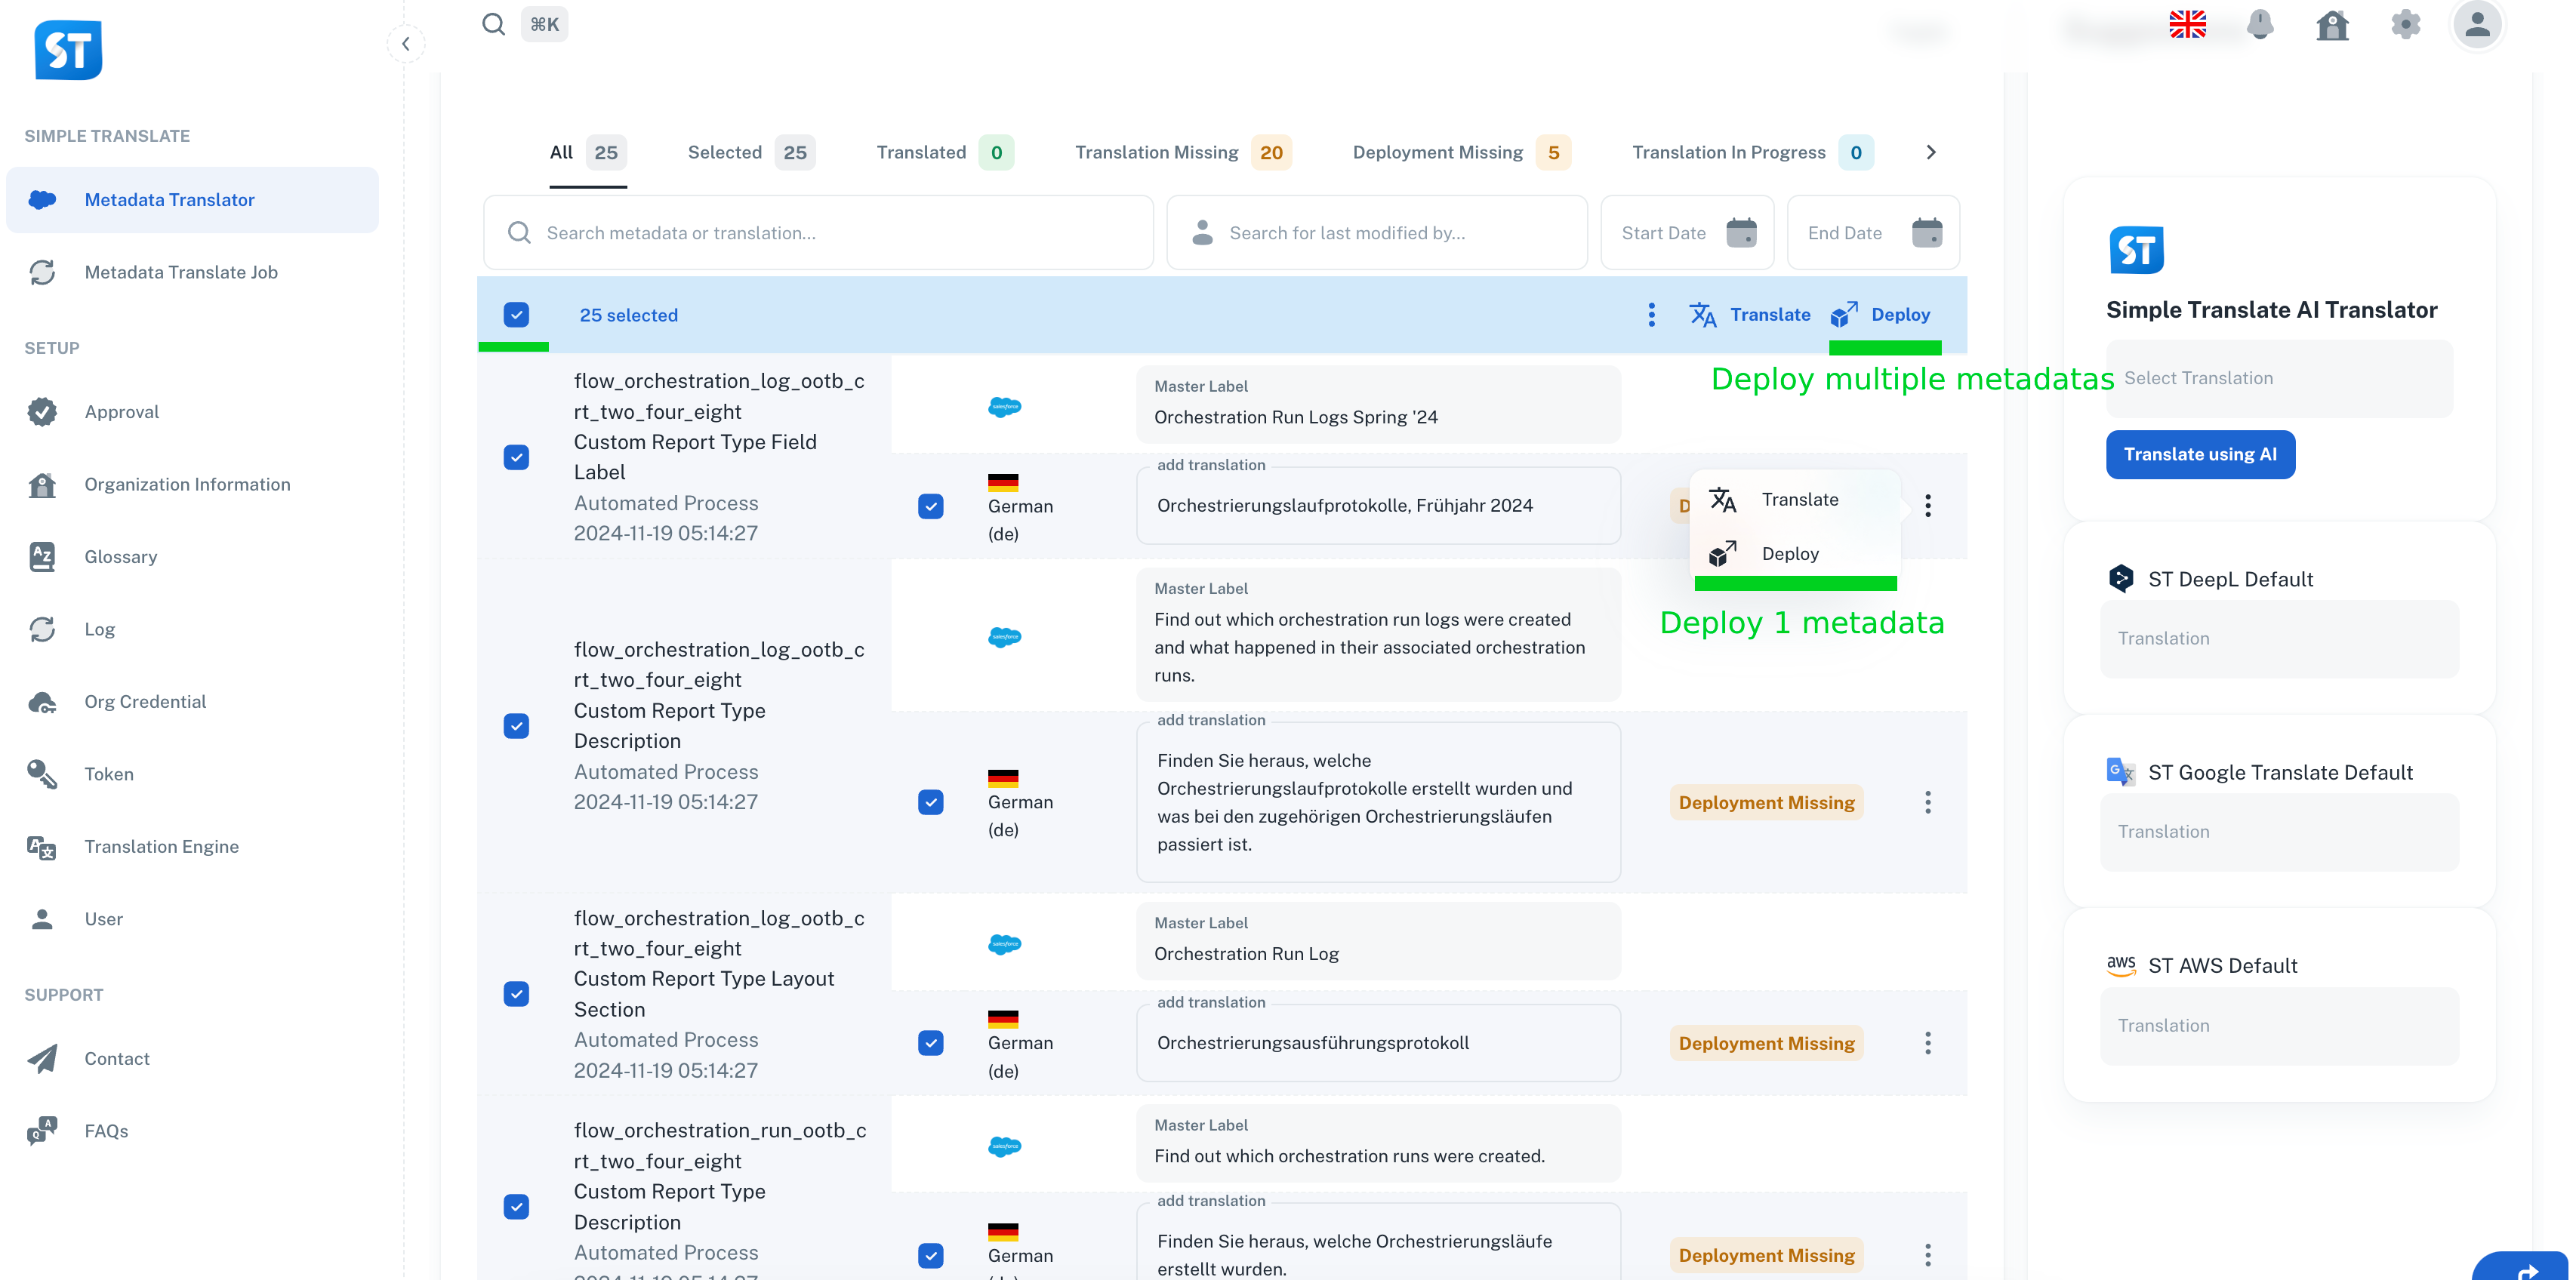The width and height of the screenshot is (2576, 1280).
Task: Collapse the sidebar with the chevron
Action: (x=406, y=44)
